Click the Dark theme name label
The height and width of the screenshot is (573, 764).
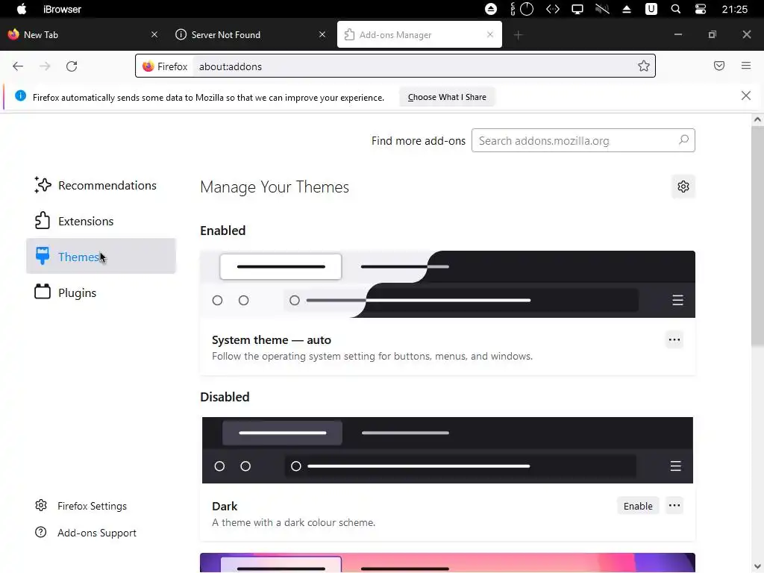point(225,507)
